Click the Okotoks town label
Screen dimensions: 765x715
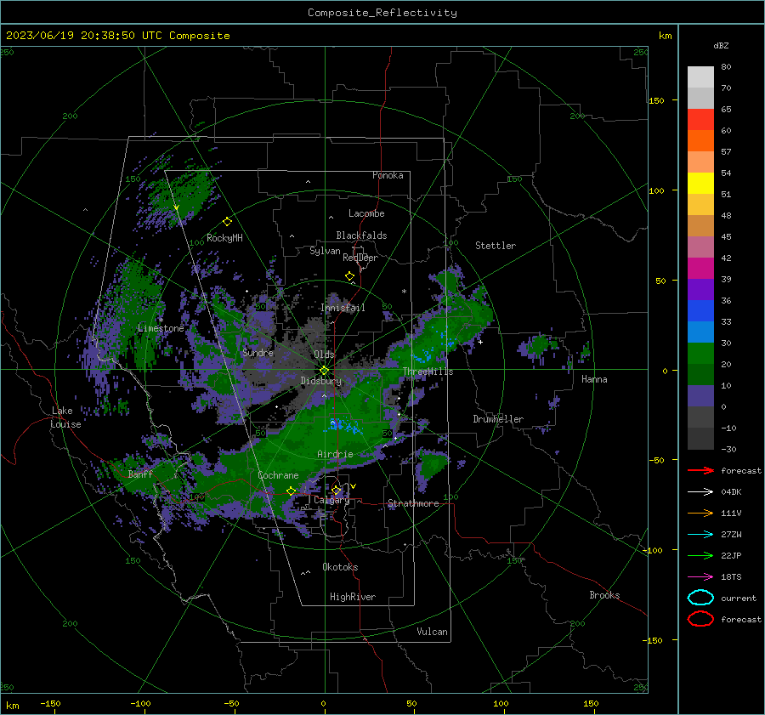pos(340,567)
